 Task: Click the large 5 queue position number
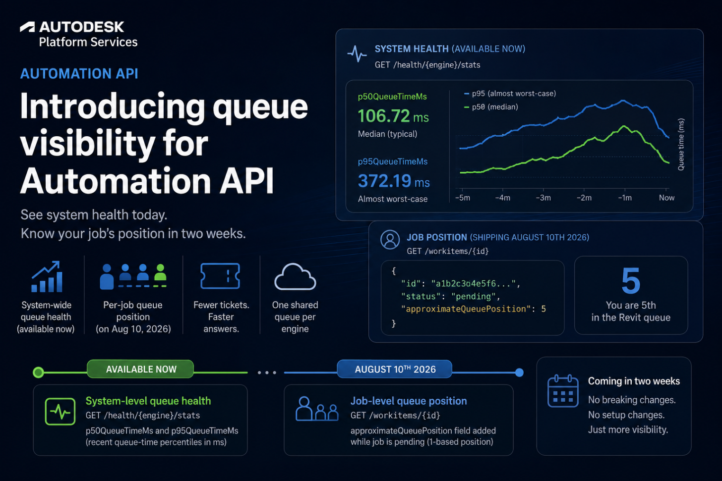[631, 281]
